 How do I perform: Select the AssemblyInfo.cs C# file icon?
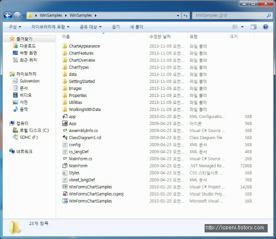tap(65, 130)
